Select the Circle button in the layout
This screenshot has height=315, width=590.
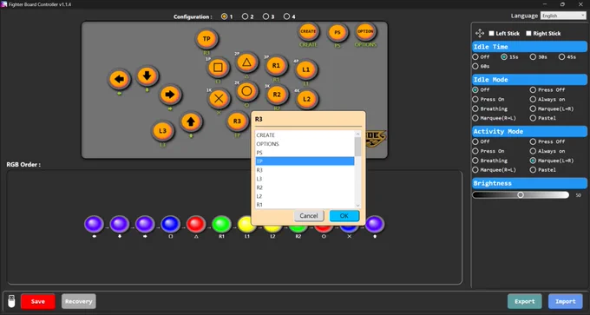[246, 91]
